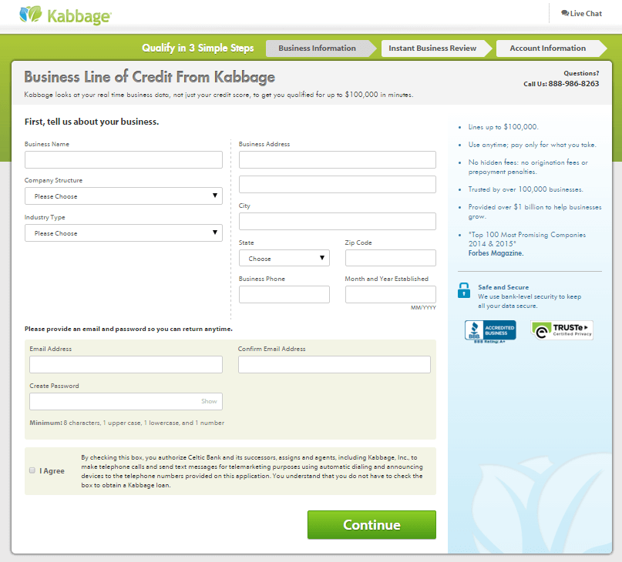This screenshot has width=622, height=562.
Task: Focus the Zip Code field
Action: pyautogui.click(x=390, y=258)
